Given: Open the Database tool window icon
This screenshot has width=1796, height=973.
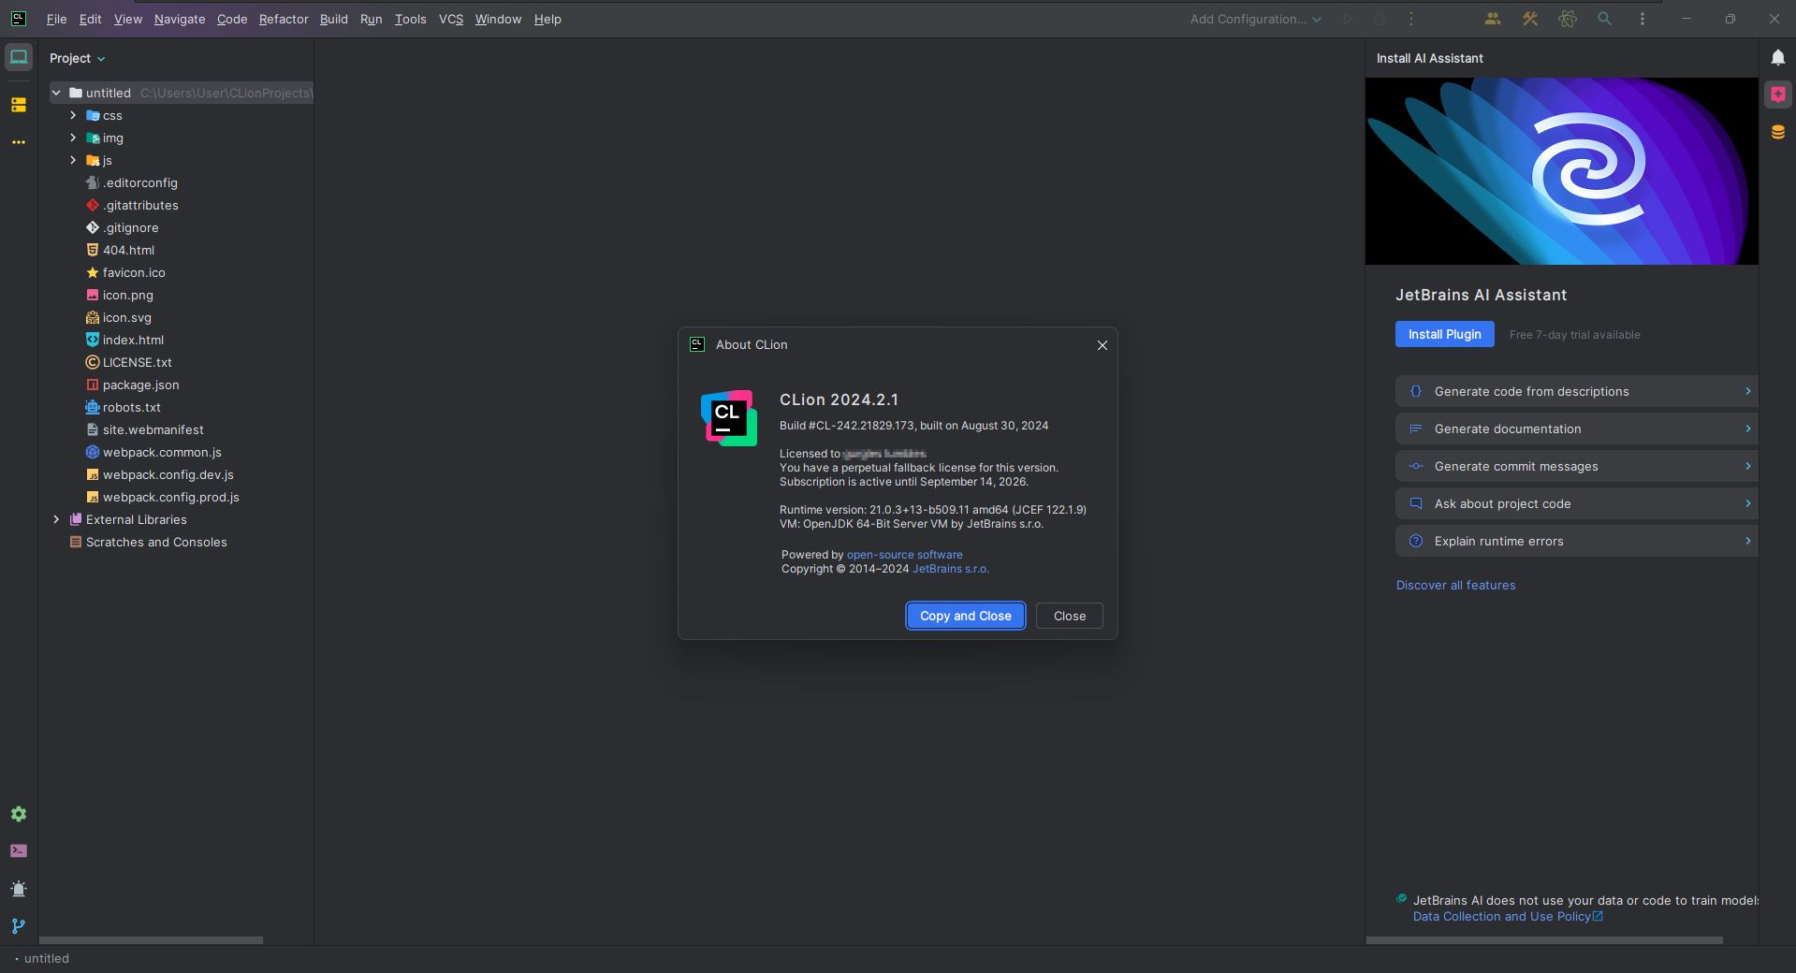Looking at the screenshot, I should [x=1777, y=132].
